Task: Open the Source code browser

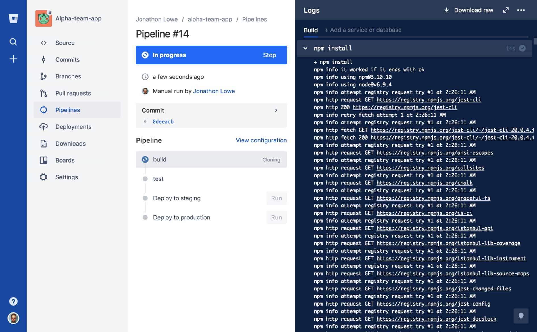Action: [x=64, y=43]
